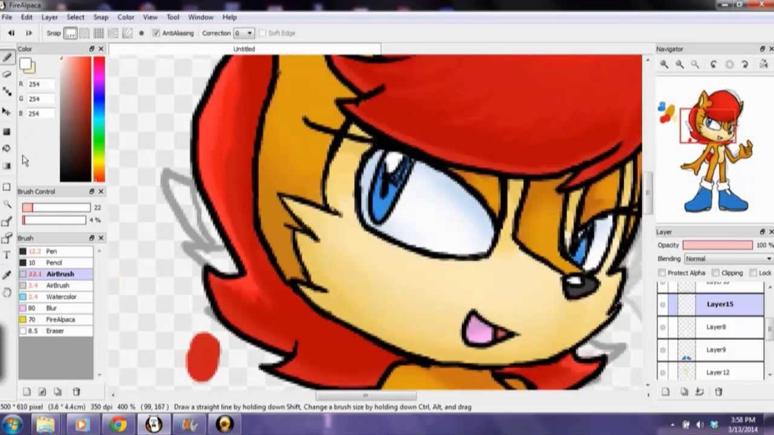774x435 pixels.
Task: Undock the Navigator panel
Action: click(763, 49)
